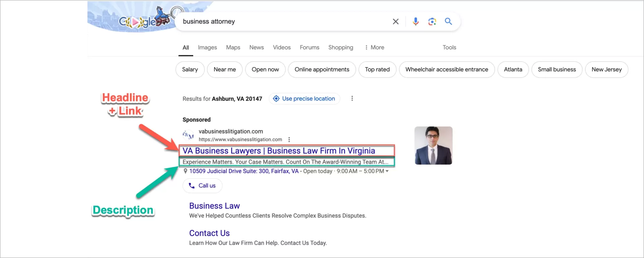Open the More search categories menu

point(374,48)
